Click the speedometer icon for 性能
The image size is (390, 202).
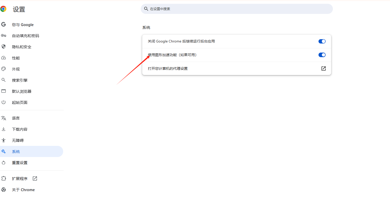(x=4, y=58)
